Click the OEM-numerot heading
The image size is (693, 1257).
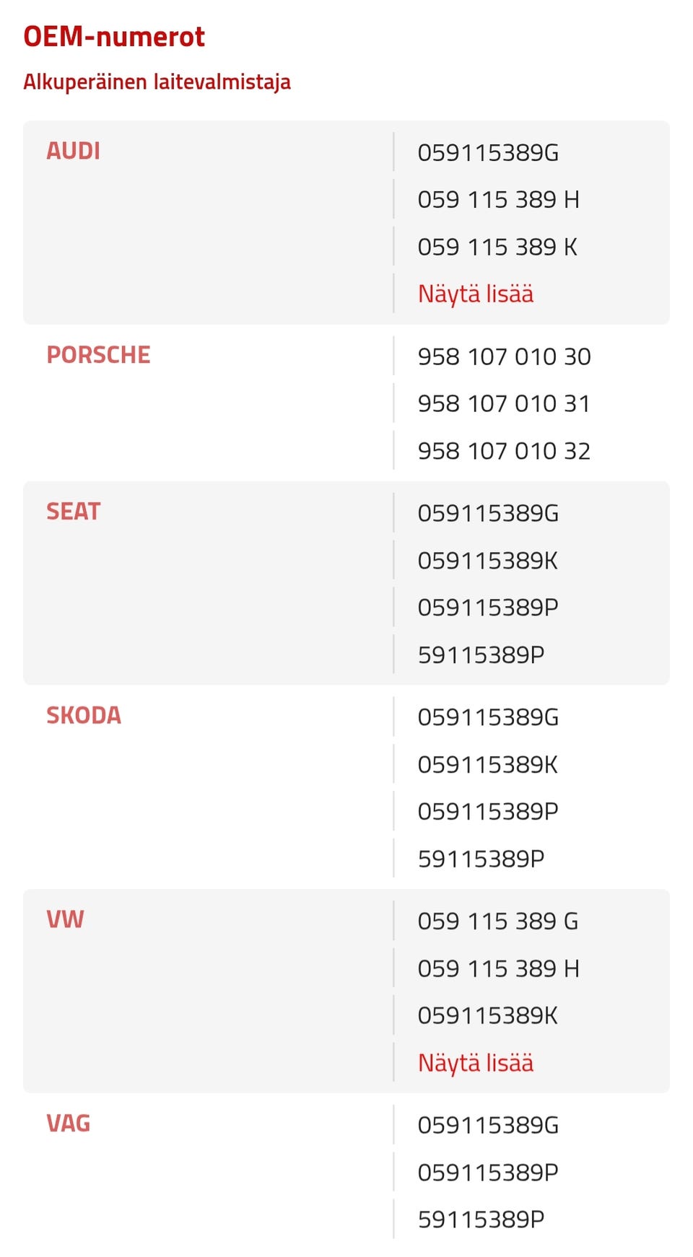(114, 37)
